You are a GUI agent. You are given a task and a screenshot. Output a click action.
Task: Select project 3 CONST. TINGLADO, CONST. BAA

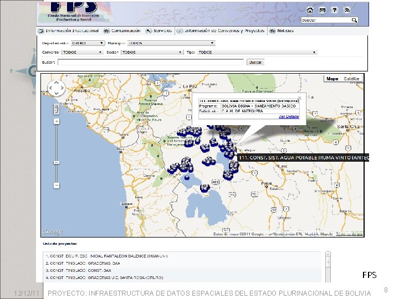pyautogui.click(x=78, y=270)
